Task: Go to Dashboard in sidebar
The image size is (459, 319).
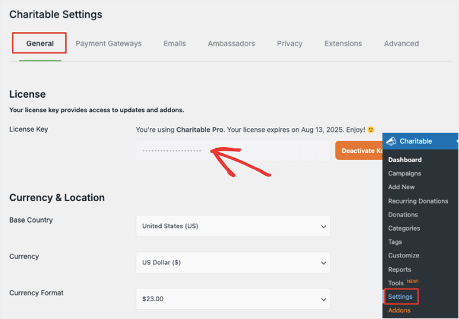Action: point(405,160)
